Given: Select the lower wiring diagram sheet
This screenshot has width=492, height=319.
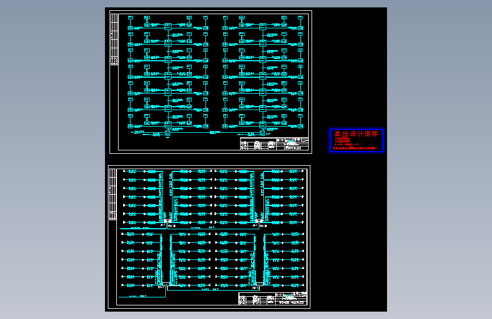Looking at the screenshot, I should tap(209, 237).
